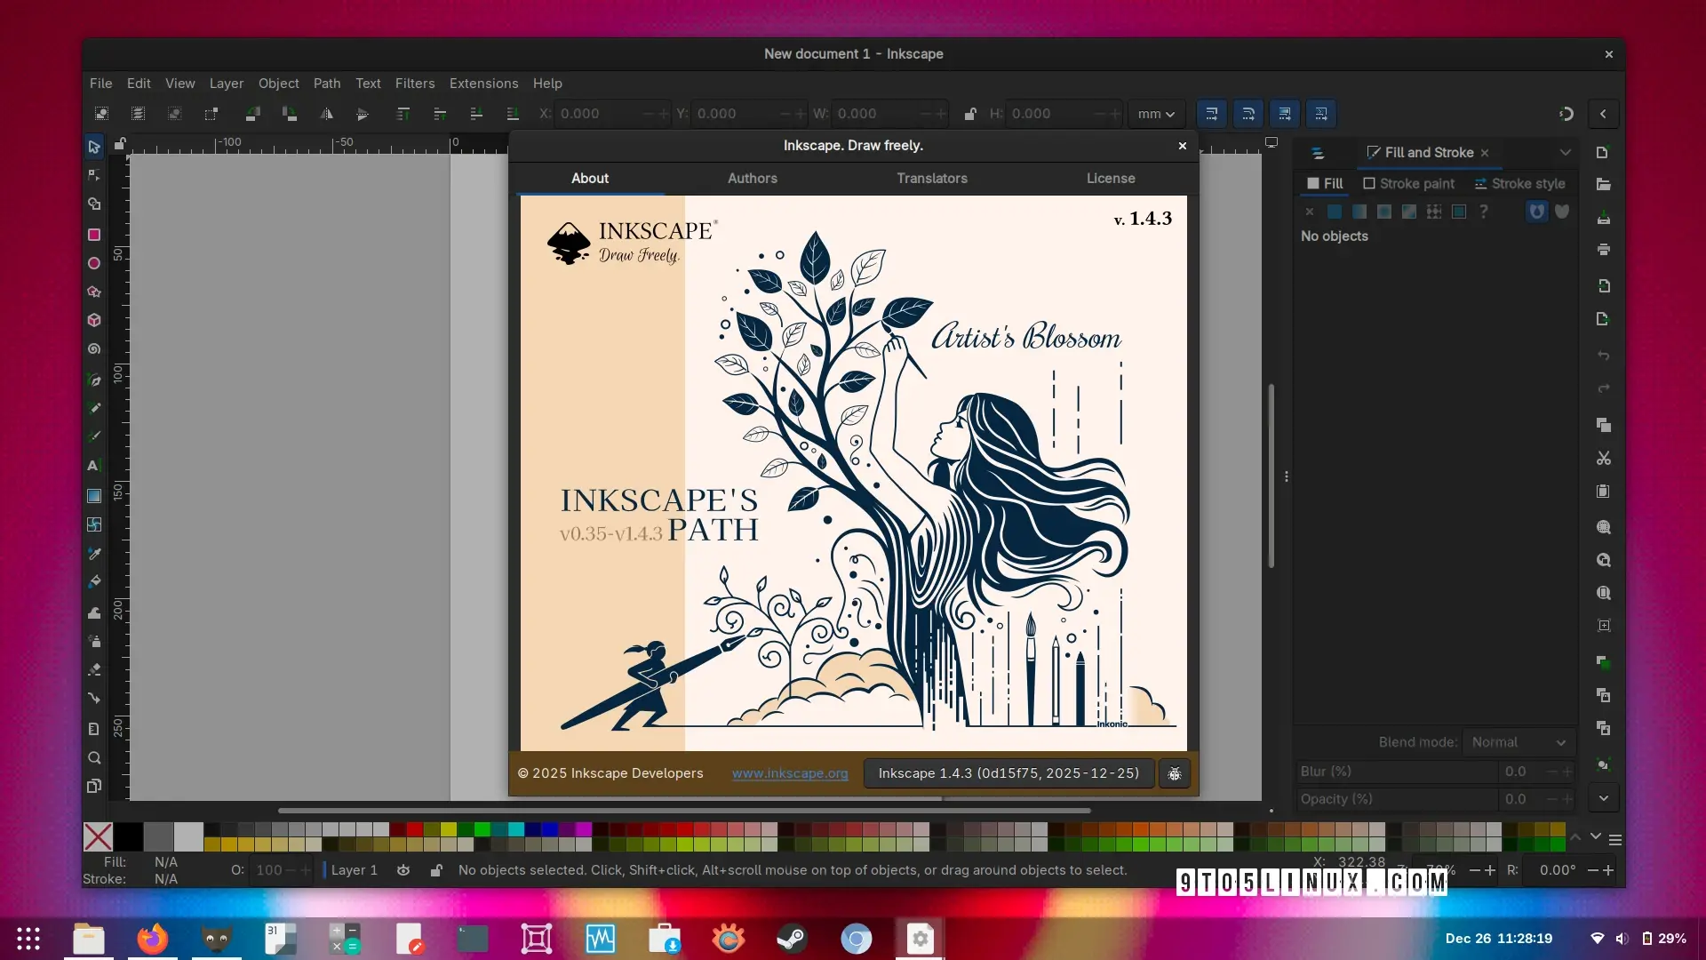Select the Ellipse tool
Screen dimensions: 1706x960
pyautogui.click(x=93, y=263)
